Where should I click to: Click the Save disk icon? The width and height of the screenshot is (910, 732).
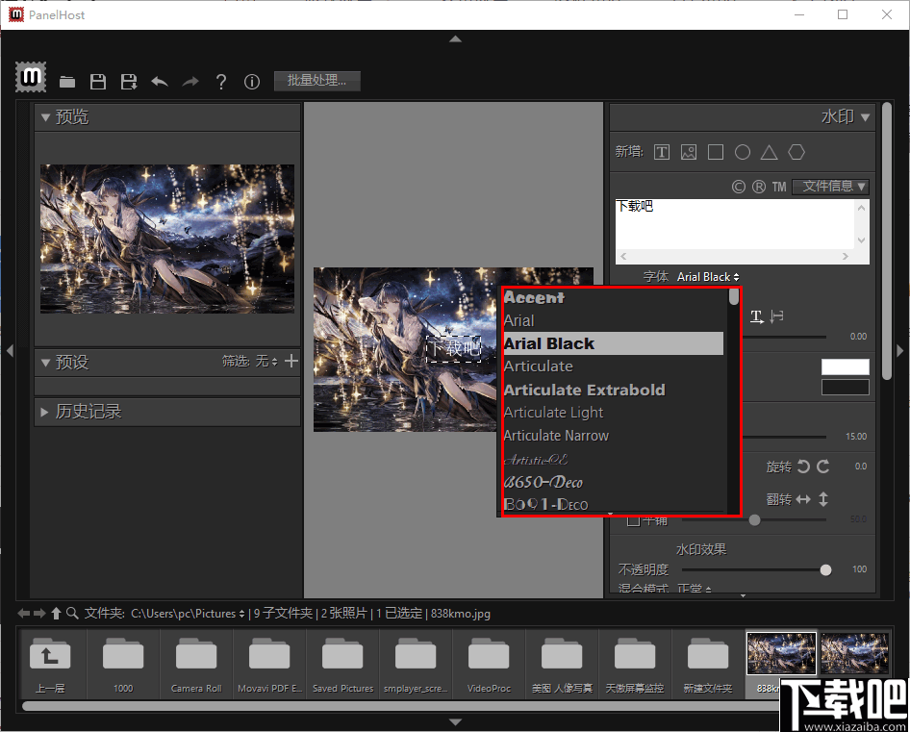[98, 82]
